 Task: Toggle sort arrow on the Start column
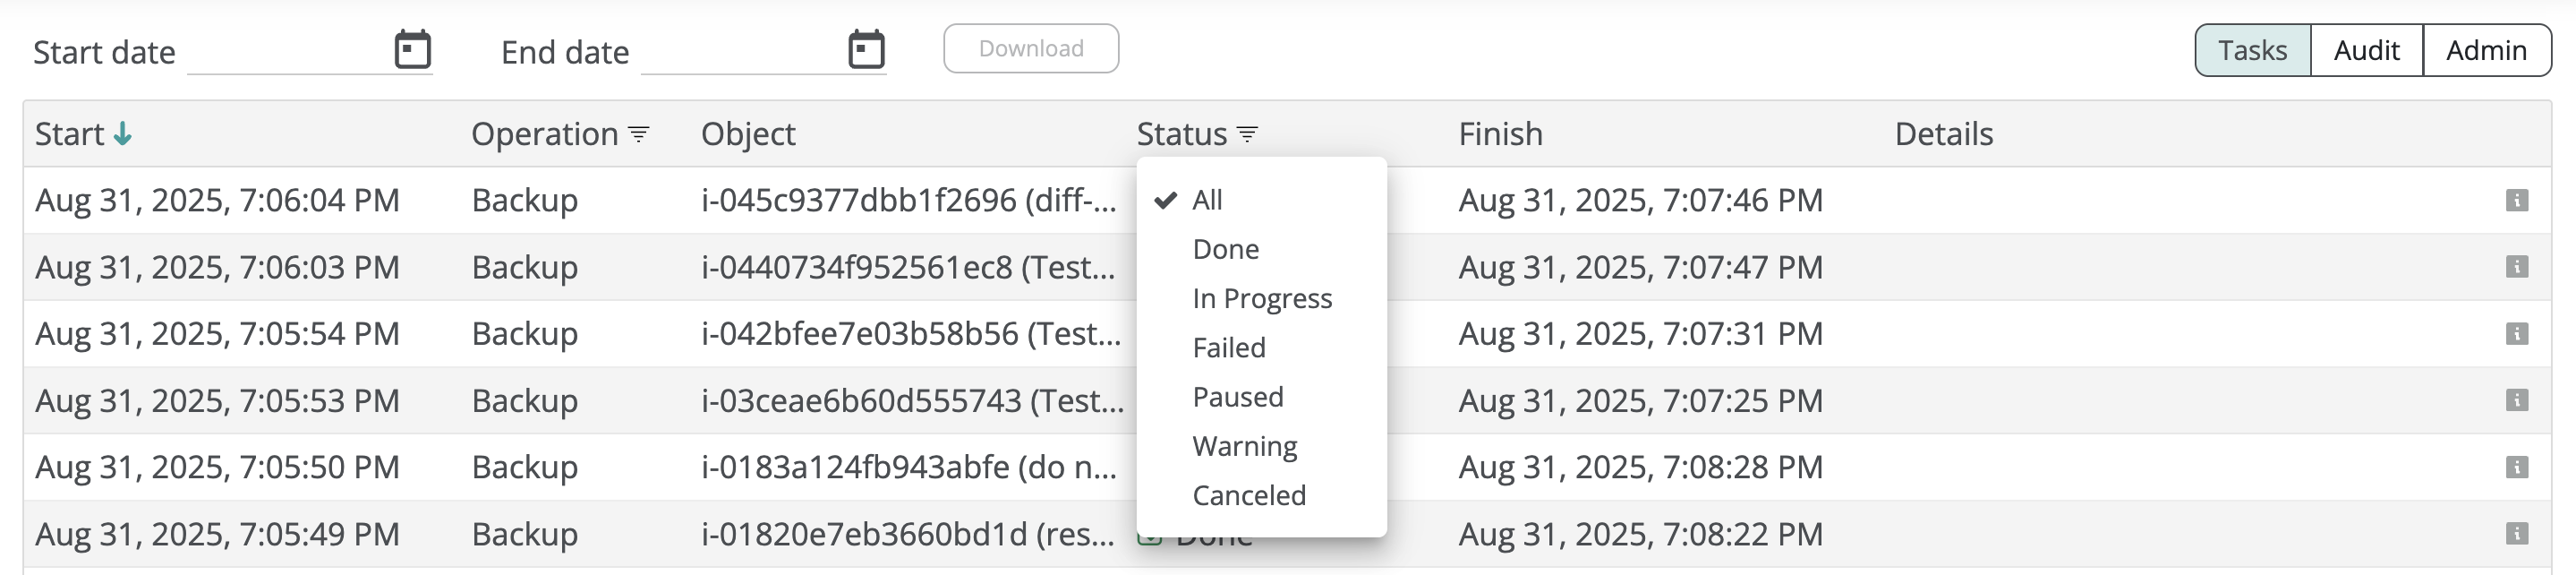tap(122, 134)
